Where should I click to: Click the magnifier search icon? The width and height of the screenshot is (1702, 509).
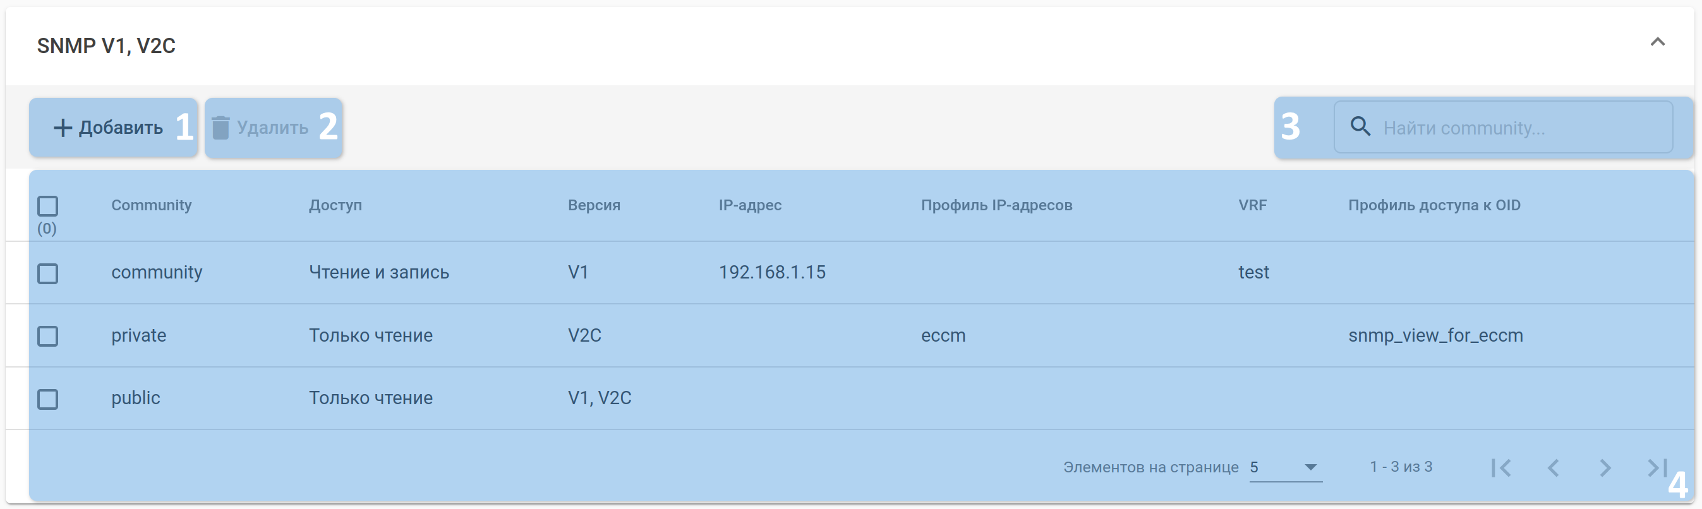(1360, 126)
